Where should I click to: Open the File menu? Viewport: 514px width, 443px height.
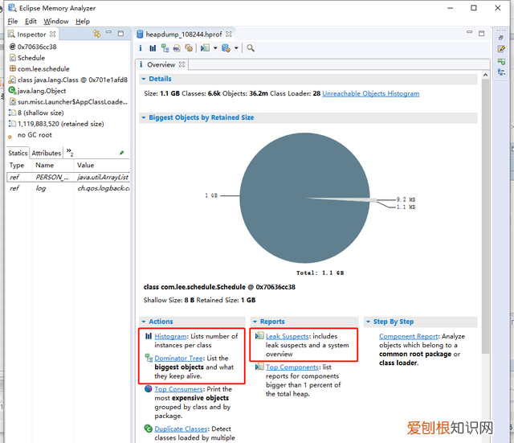click(x=13, y=22)
